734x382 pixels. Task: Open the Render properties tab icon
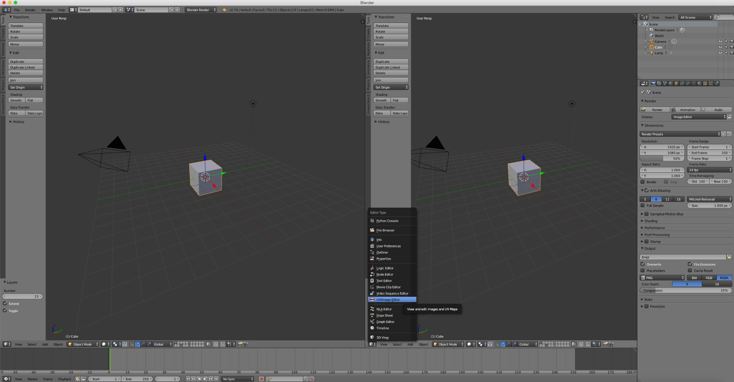pos(653,83)
